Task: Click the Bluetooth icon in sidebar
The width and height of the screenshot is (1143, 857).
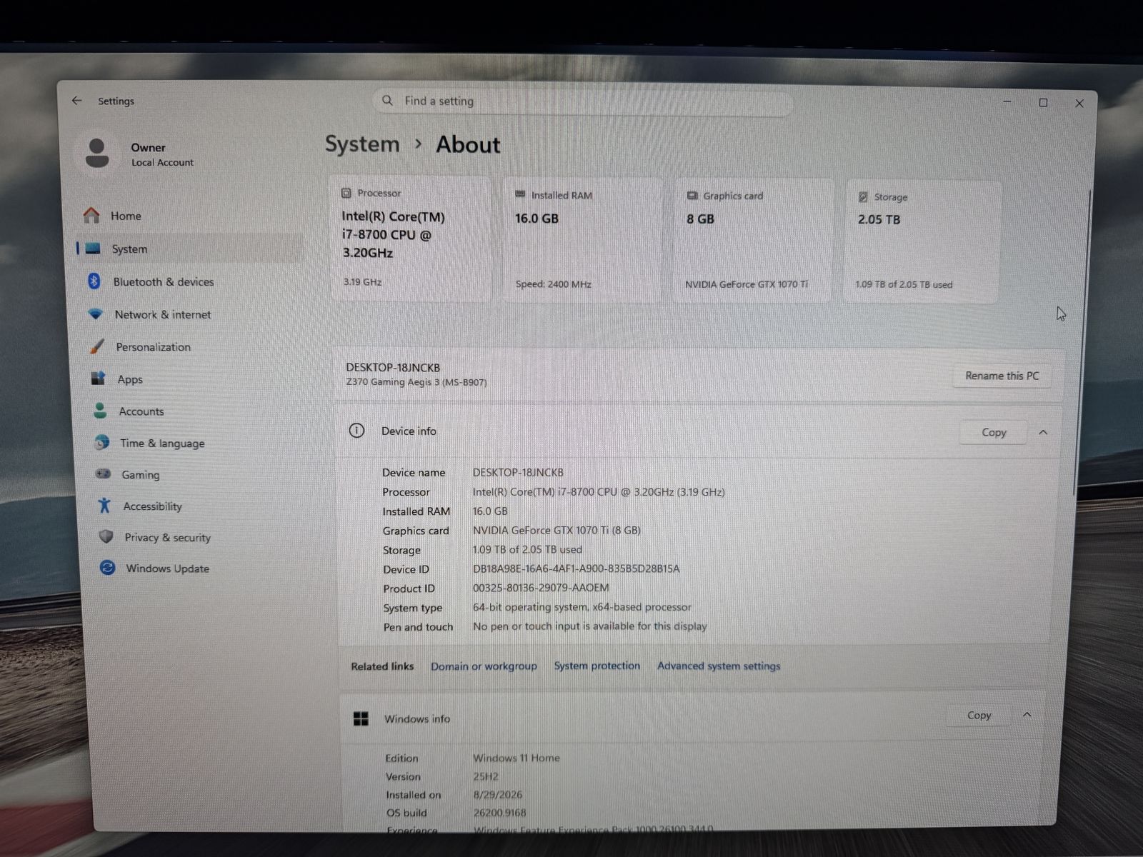Action: click(94, 281)
